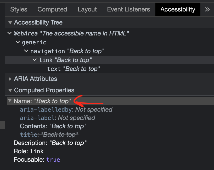Switch to the Layout tab
Screen dimensions: 214x170
coord(87,10)
